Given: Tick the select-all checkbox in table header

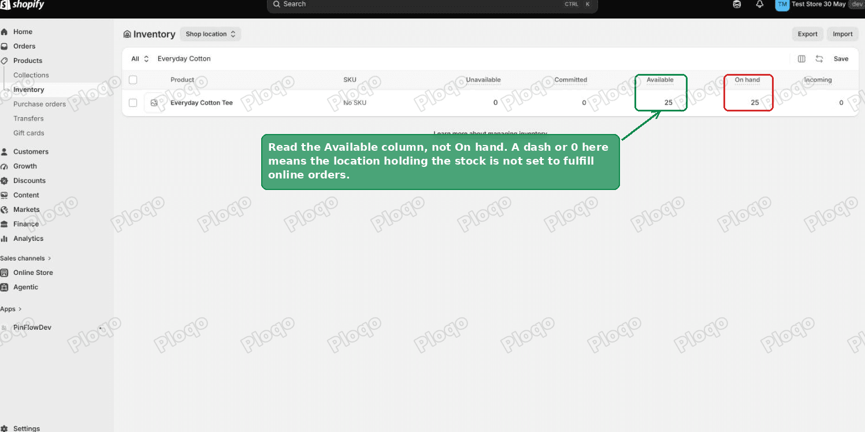Looking at the screenshot, I should [x=133, y=80].
